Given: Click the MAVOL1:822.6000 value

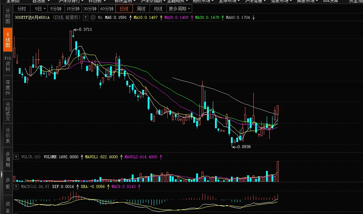Looking at the screenshot, I should 101,157.
